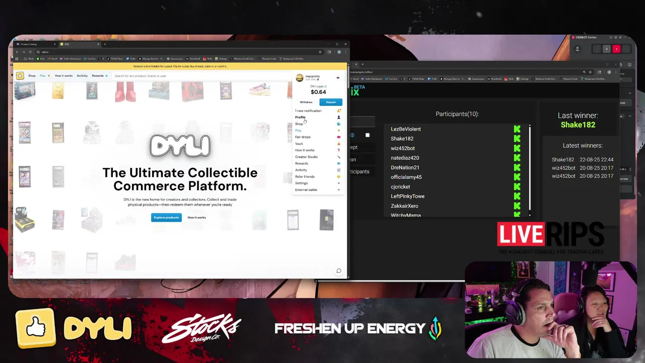The height and width of the screenshot is (363, 645).
Task: Select Play in the account menu
Action: click(298, 130)
